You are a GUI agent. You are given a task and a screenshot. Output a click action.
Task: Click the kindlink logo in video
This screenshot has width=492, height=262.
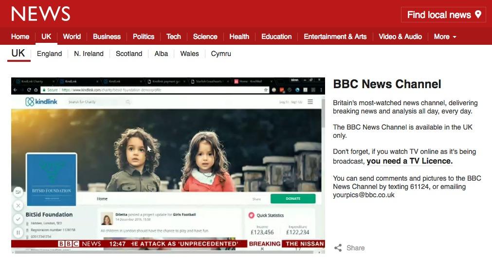pos(41,101)
